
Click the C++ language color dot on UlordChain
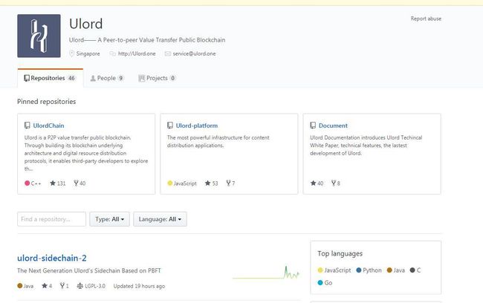27,183
